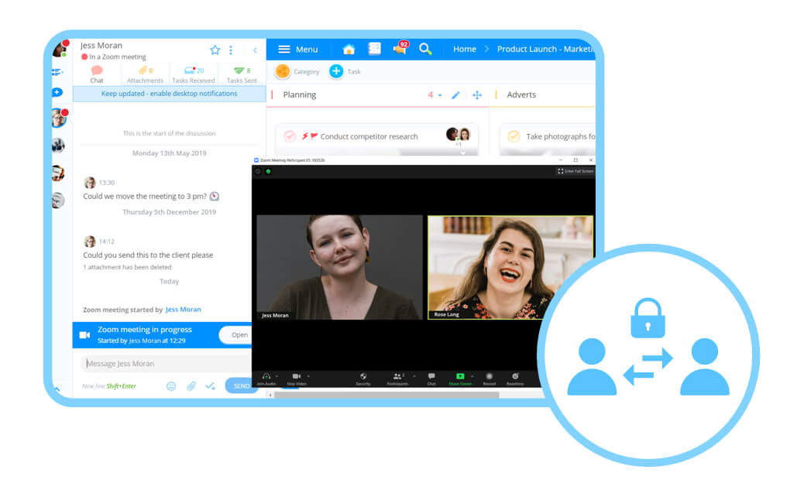Click the horizontal scrollbar below the board
804x497 pixels.
(x=387, y=395)
